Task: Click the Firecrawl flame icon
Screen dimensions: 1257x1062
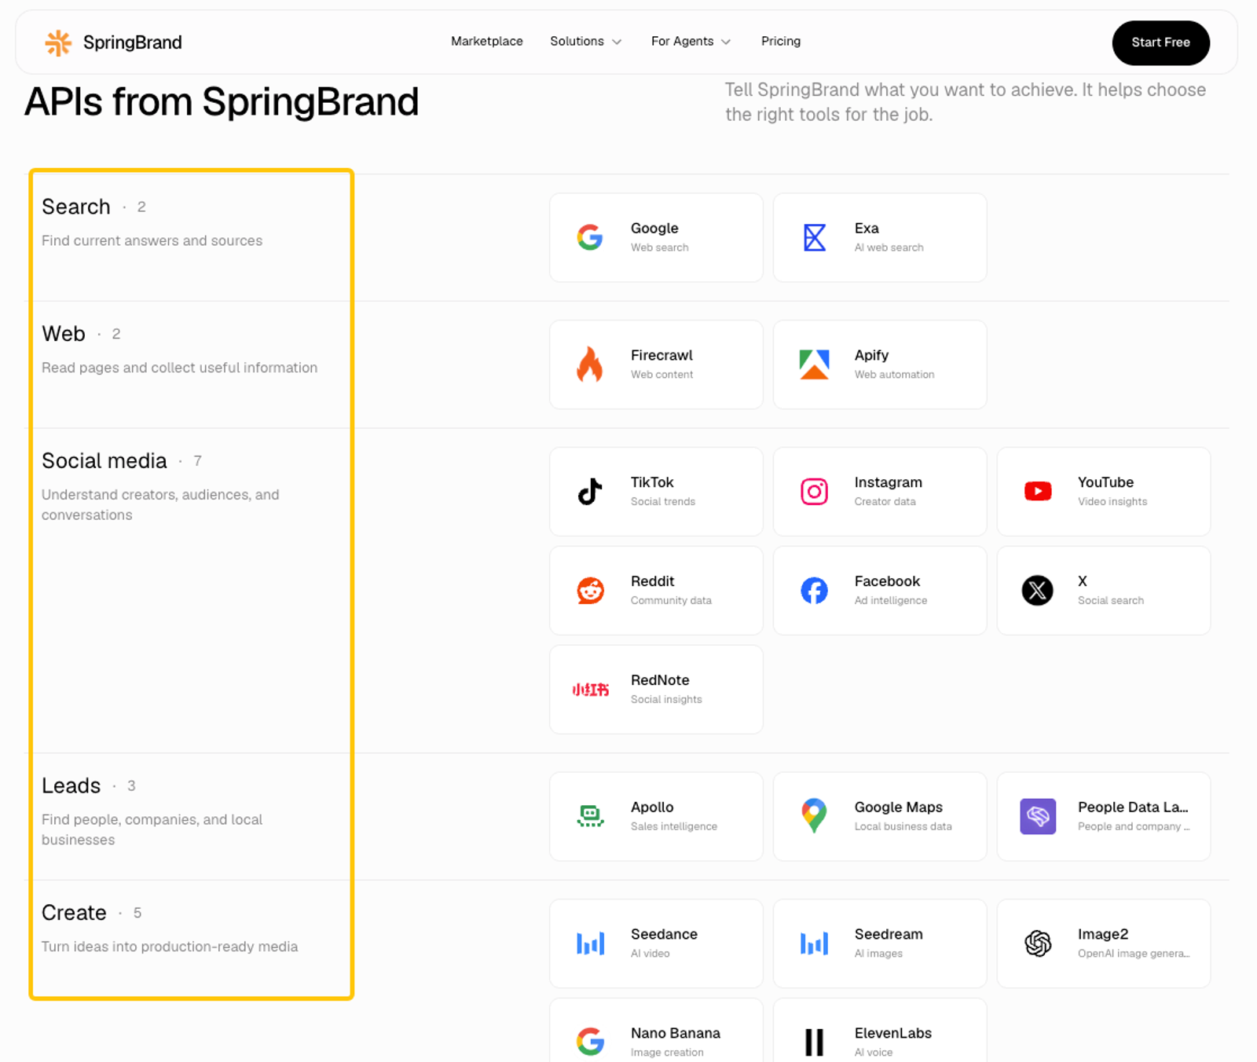Action: (590, 364)
